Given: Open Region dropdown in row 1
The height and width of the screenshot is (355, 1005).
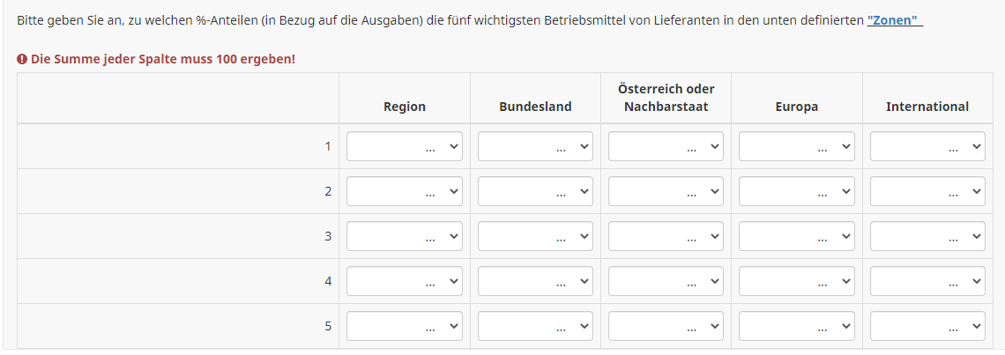Looking at the screenshot, I should (x=405, y=147).
